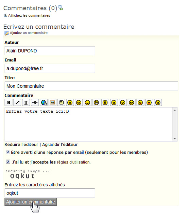
Task: Insert the winking emoticon
Action: click(x=79, y=102)
